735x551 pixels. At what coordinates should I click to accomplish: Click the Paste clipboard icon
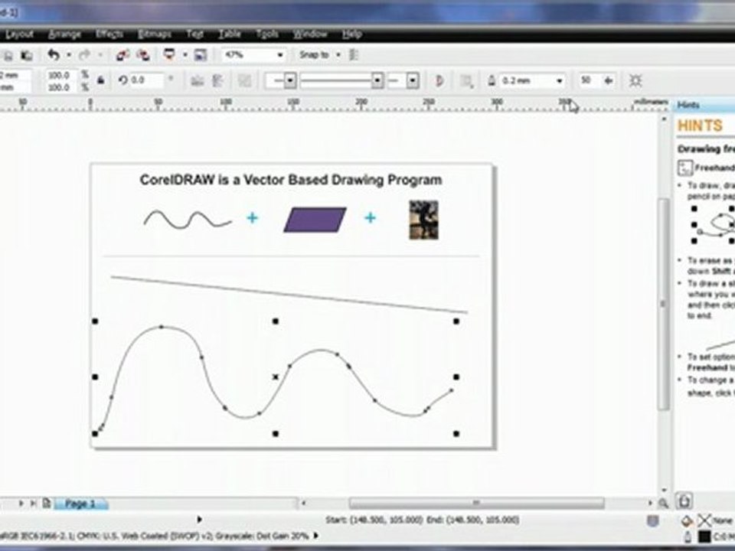(x=27, y=56)
